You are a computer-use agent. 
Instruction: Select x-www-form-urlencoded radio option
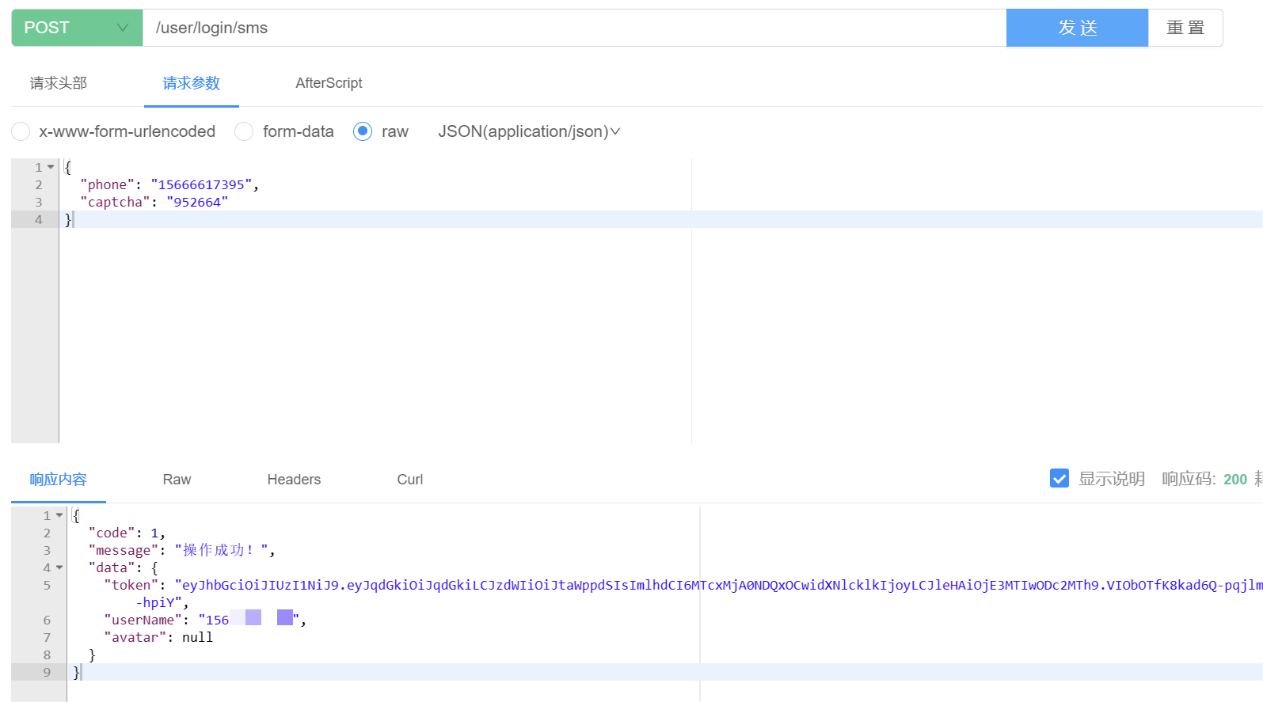click(21, 131)
